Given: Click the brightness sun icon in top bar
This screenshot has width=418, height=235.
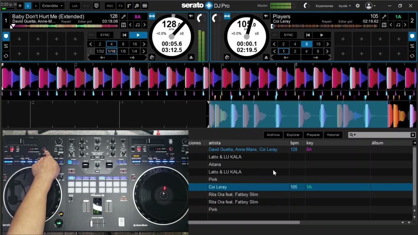Looking at the screenshot, I should click(x=20, y=6).
